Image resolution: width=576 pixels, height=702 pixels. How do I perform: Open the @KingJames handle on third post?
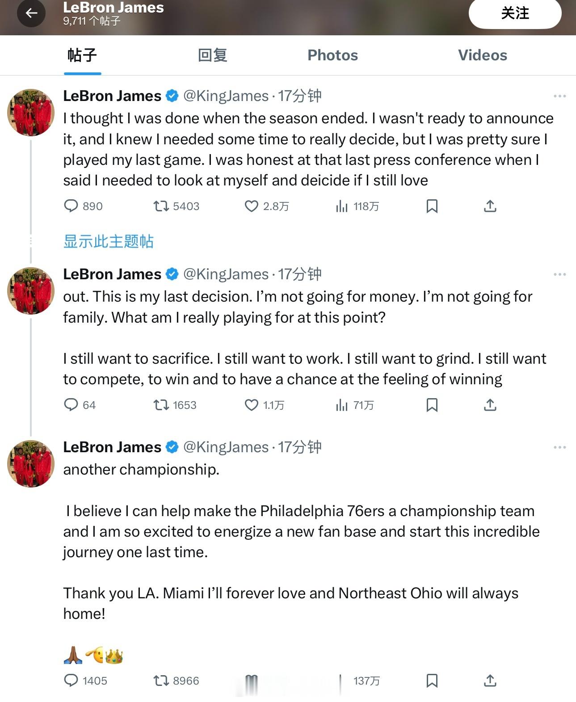226,447
